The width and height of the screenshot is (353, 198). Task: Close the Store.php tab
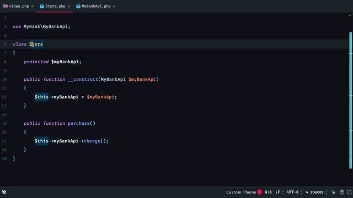[x=69, y=6]
